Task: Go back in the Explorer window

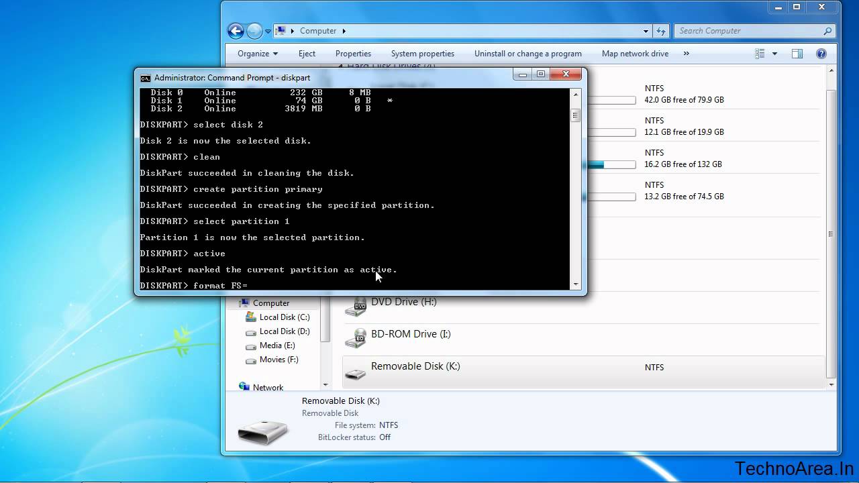Action: point(236,31)
